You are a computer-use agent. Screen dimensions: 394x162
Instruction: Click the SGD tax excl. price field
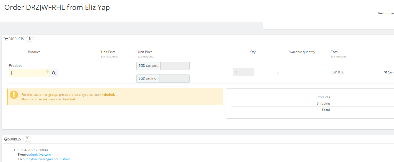tap(175, 66)
